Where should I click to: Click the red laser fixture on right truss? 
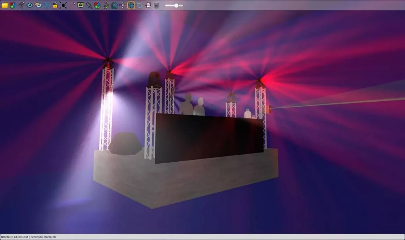click(270, 108)
